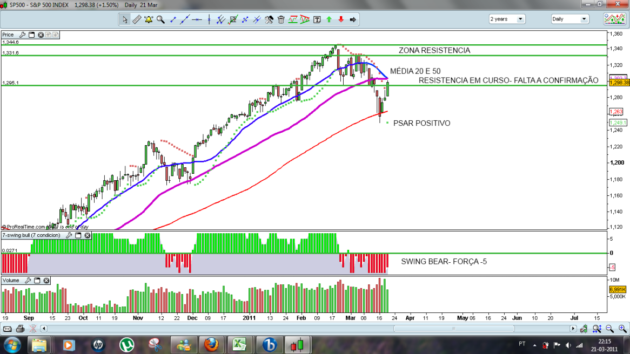Remove the Price panel with X icon
This screenshot has width=630, height=354.
pos(41,35)
